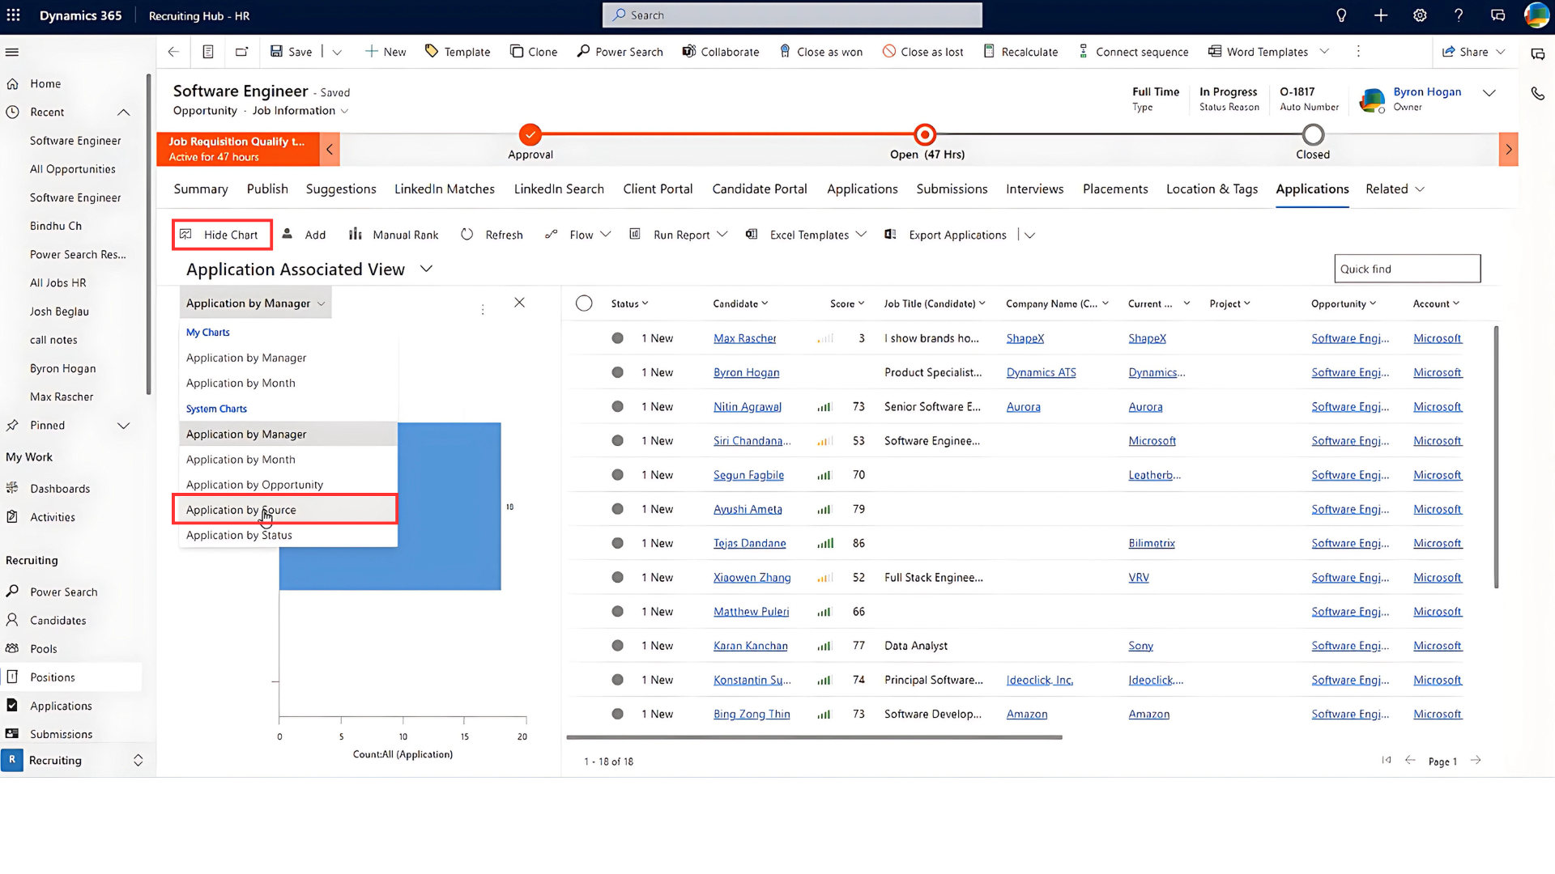Viewport: 1555px width, 874px height.
Task: Open Application by Manager chart selector
Action: click(x=255, y=303)
